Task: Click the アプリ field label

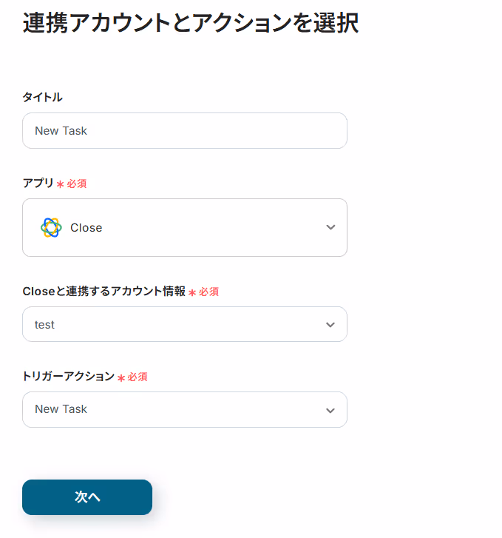Action: click(x=38, y=183)
